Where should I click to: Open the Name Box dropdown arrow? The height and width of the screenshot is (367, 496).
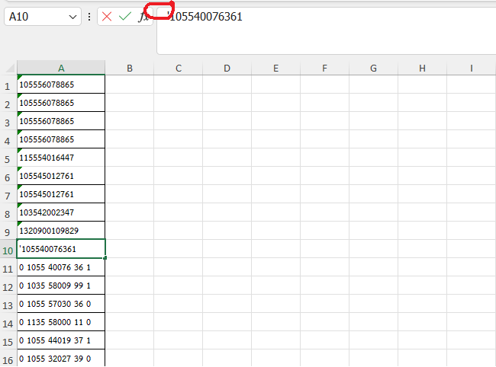click(72, 17)
